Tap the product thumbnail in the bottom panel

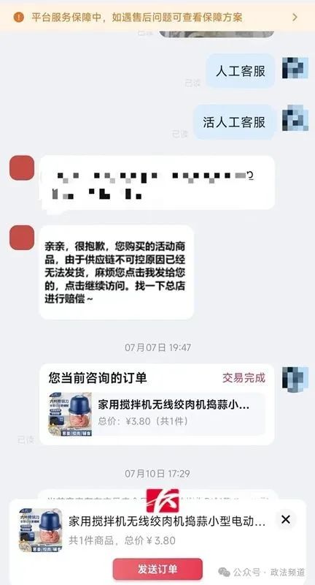pos(41,529)
